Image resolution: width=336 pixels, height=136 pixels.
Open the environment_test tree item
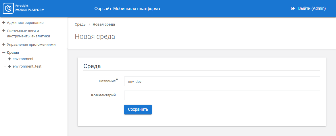[x=27, y=66]
